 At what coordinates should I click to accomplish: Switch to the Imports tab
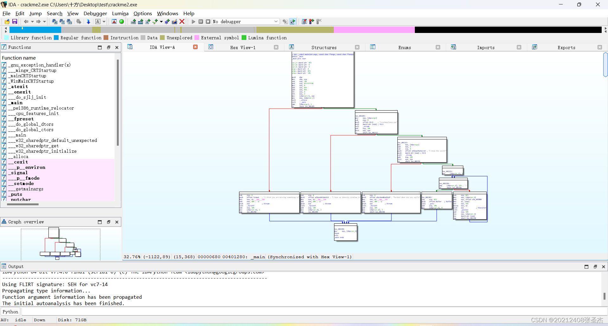pyautogui.click(x=486, y=47)
